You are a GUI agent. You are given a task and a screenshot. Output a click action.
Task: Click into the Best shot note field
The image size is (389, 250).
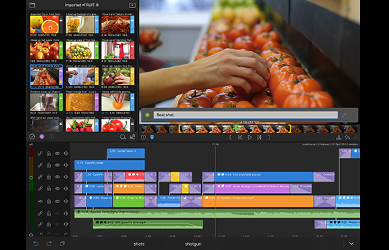point(245,115)
